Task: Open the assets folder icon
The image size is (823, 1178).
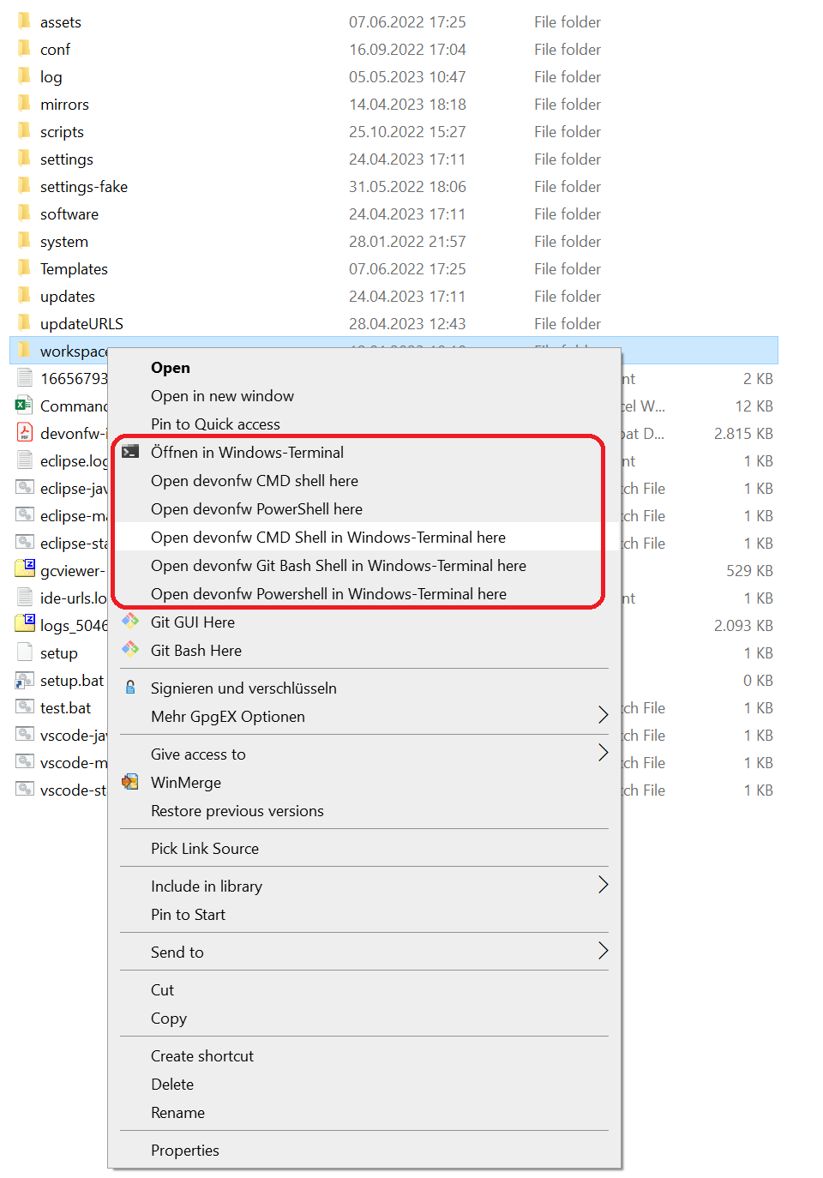Action: [x=25, y=21]
